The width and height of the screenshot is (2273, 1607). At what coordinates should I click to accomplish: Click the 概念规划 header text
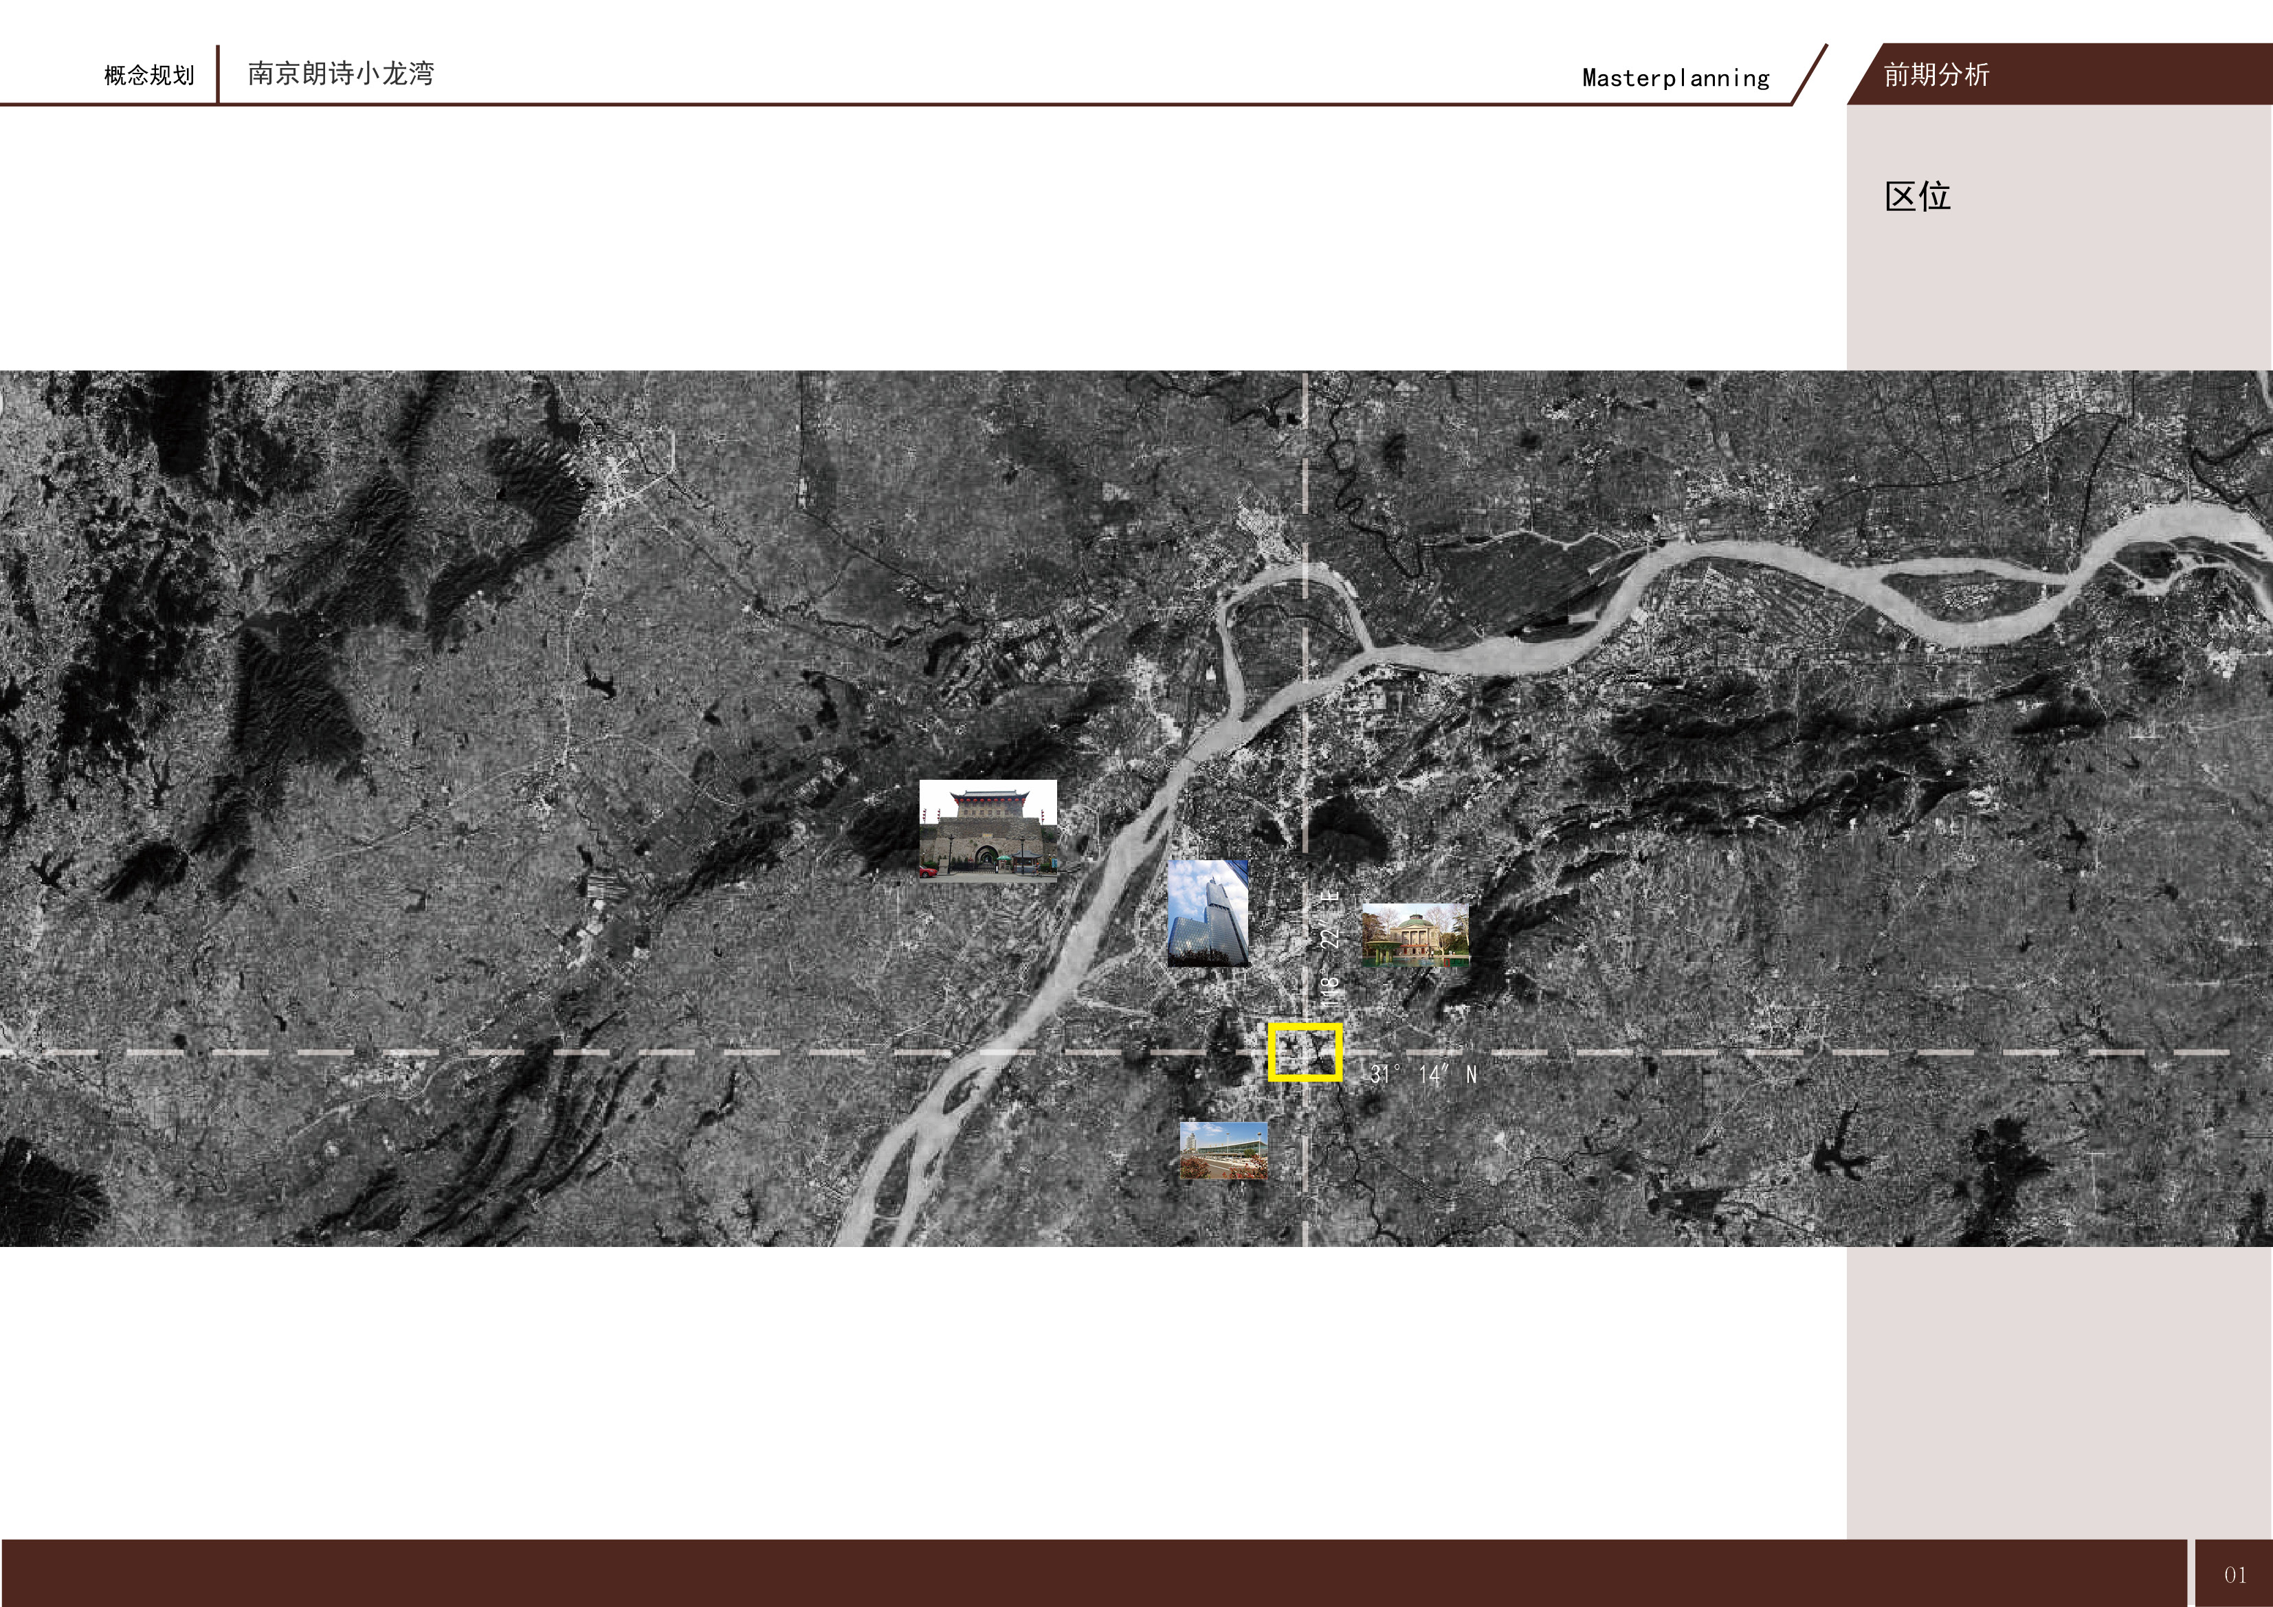coord(148,75)
